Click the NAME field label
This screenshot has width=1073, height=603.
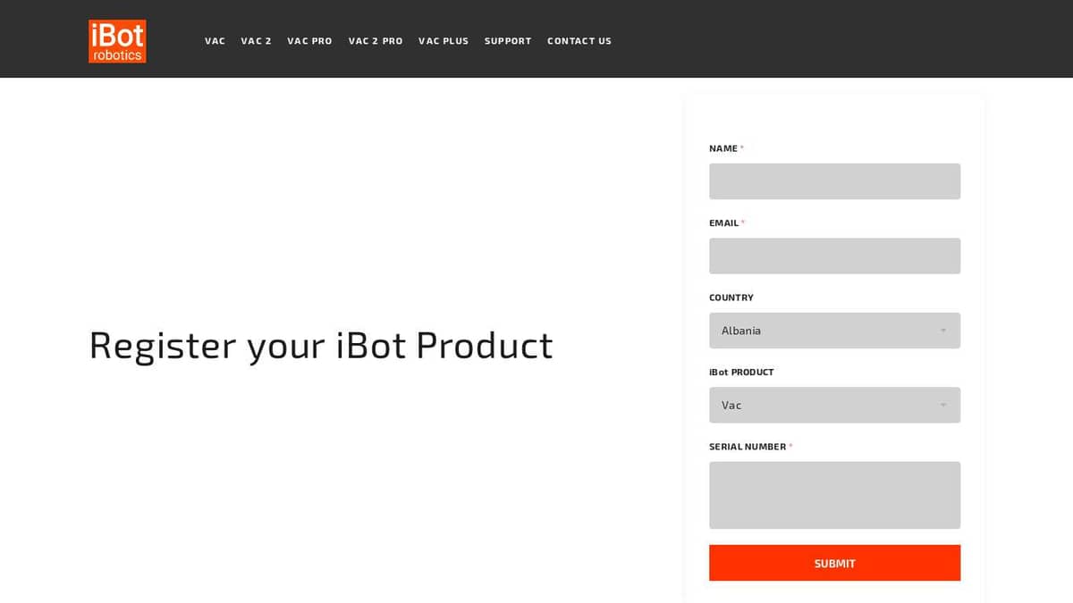click(722, 147)
